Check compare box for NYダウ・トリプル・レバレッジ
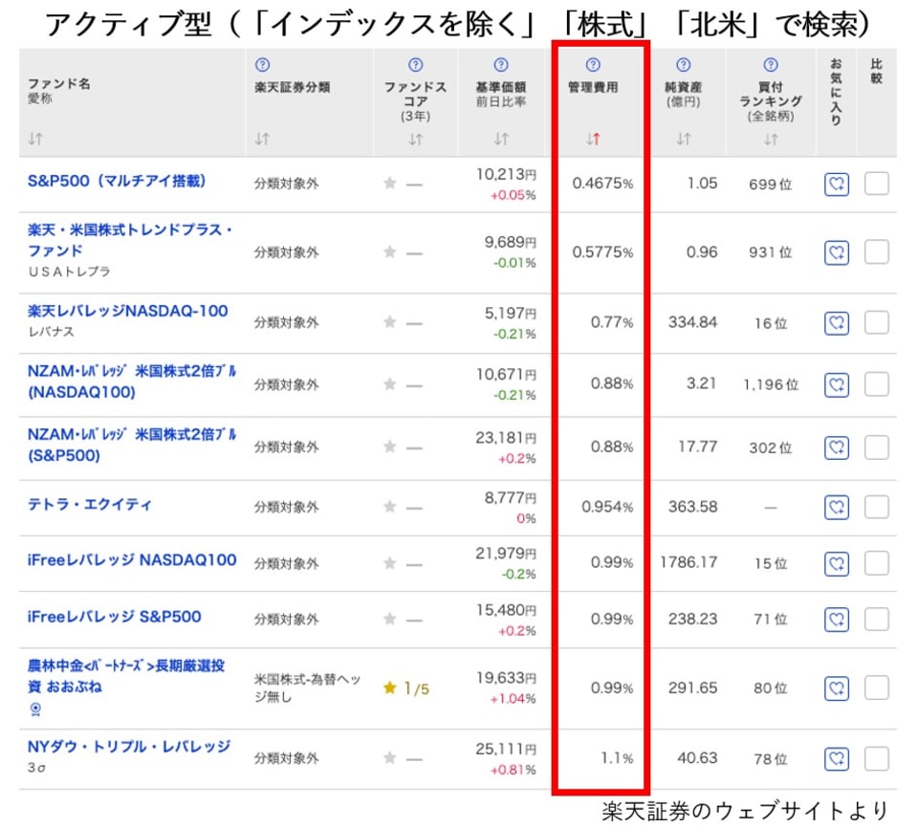918x828 pixels. point(877,758)
